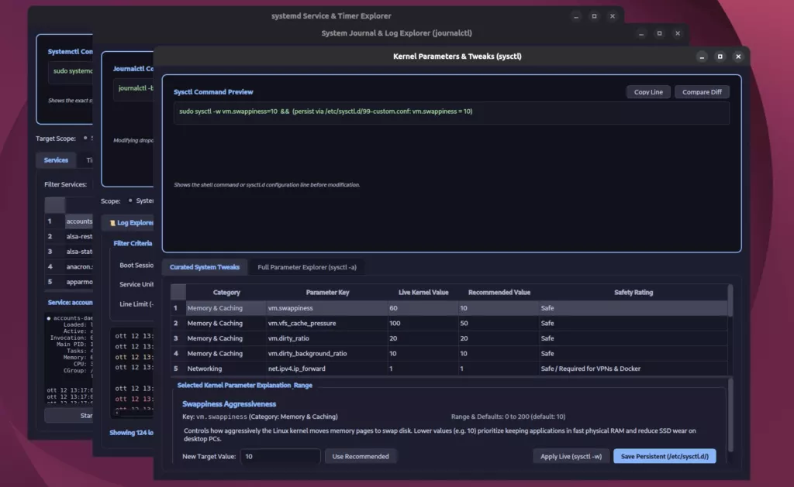Click the Use Recommended button

[361, 456]
